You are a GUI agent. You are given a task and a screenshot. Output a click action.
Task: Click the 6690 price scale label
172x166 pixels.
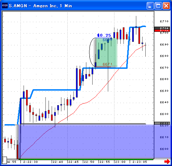164,45
